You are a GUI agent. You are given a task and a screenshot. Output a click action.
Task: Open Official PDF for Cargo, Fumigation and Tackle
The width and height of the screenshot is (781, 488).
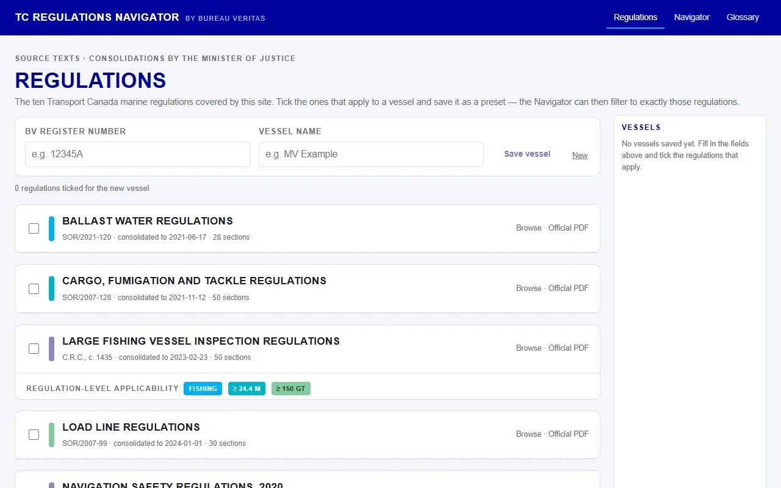point(569,288)
